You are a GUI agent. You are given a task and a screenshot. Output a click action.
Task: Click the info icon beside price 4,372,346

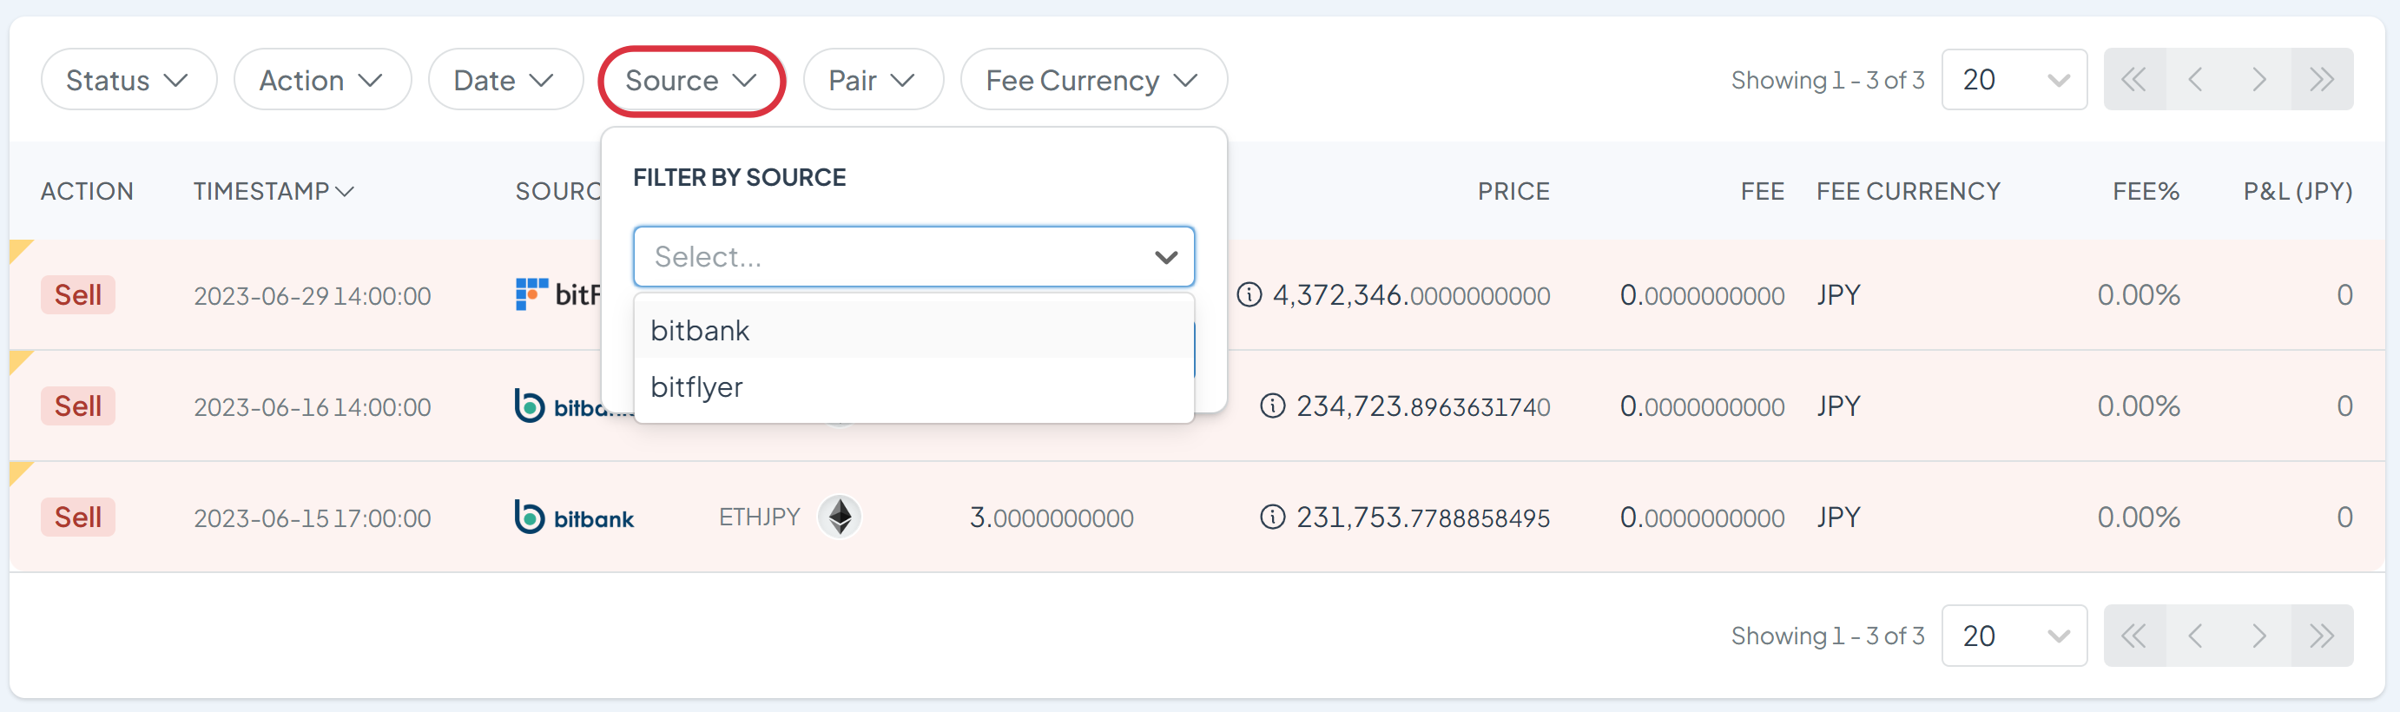1249,295
